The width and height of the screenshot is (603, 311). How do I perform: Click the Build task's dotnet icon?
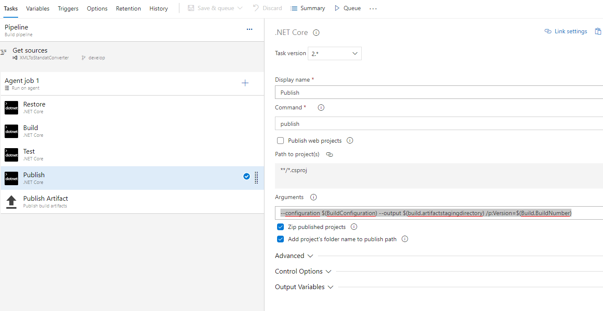click(x=11, y=131)
